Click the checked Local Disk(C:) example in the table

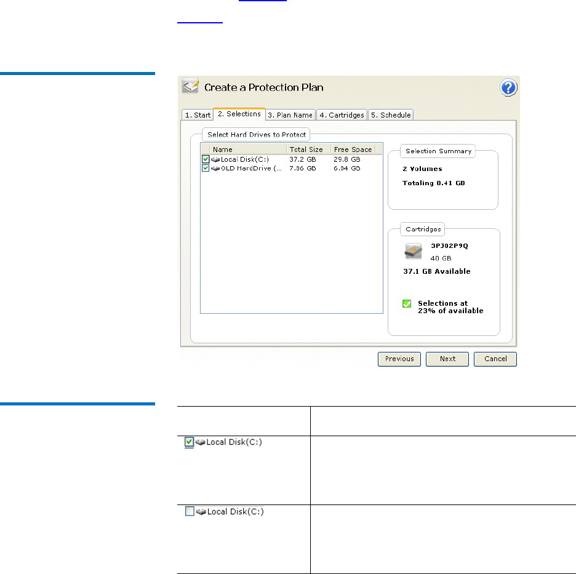[x=223, y=442]
